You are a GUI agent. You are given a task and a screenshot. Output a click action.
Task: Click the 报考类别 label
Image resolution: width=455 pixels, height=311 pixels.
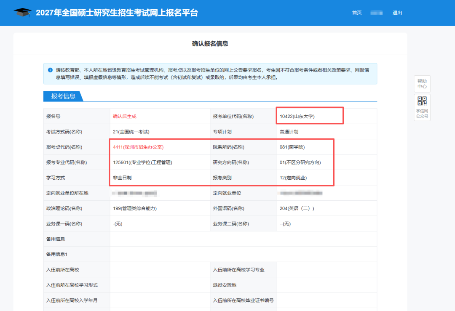(222, 178)
